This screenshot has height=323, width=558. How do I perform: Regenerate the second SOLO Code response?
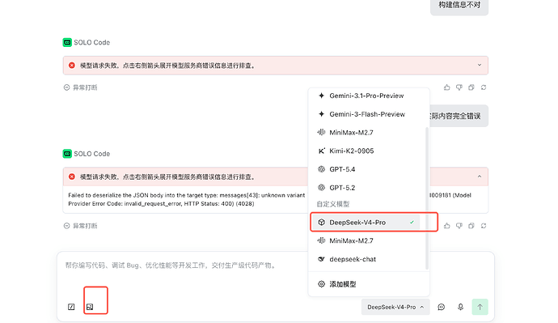[484, 226]
